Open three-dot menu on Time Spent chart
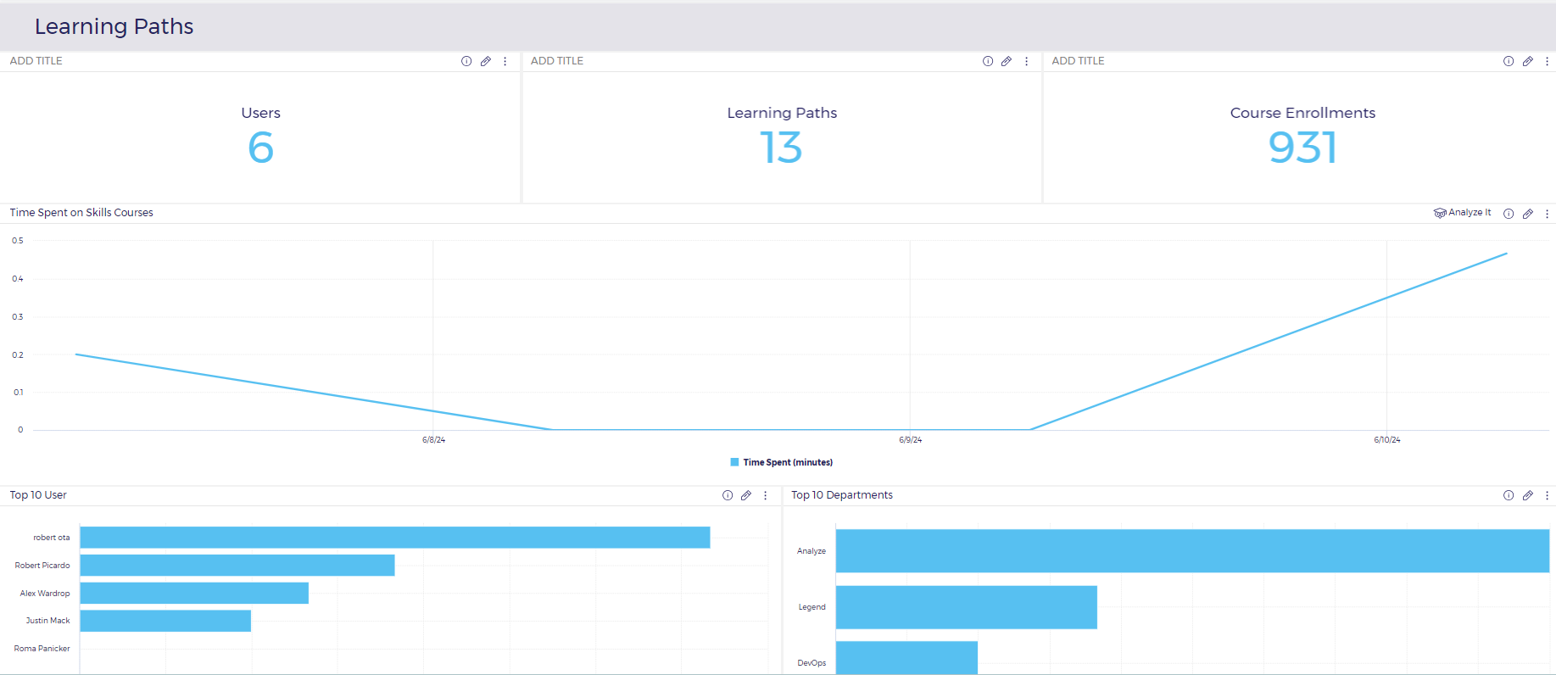 click(x=1547, y=214)
